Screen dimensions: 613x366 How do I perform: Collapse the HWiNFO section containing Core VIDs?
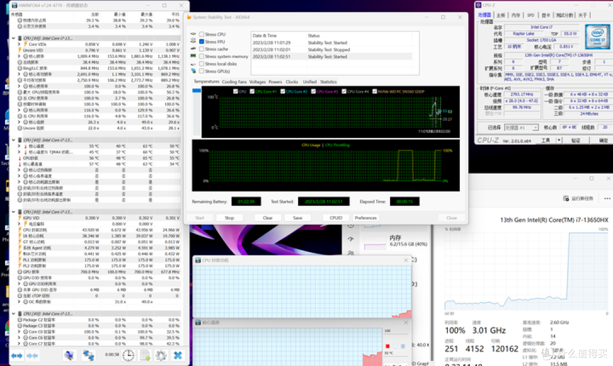pos(13,39)
